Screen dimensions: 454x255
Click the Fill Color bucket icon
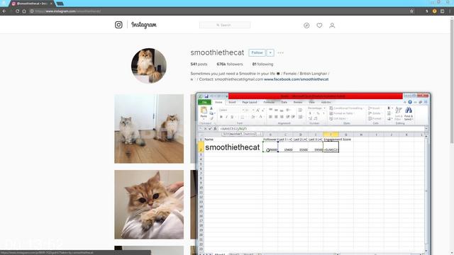[253, 117]
